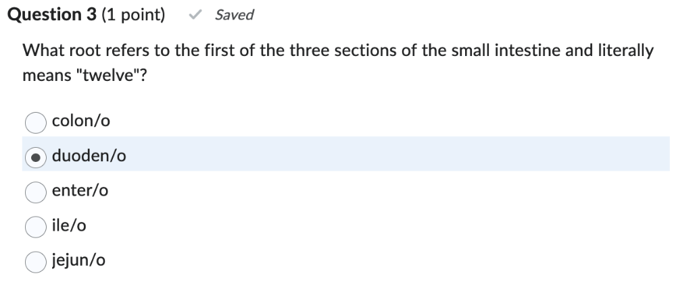The height and width of the screenshot is (282, 676).
Task: Click the checkmark icon beside Saved
Action: click(x=197, y=15)
